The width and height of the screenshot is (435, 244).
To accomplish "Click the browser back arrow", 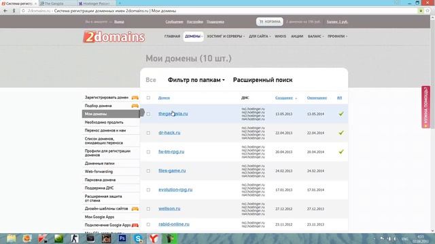I will 5,11.
